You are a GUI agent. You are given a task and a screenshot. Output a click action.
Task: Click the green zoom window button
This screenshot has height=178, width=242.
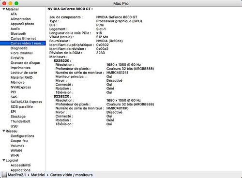pos(16,3)
